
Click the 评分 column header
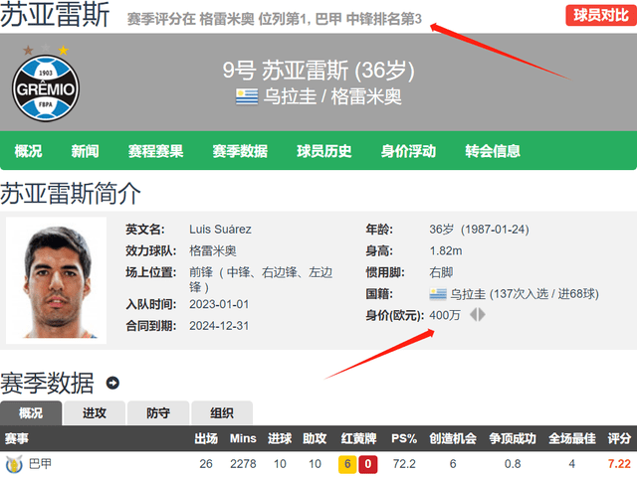coord(619,438)
